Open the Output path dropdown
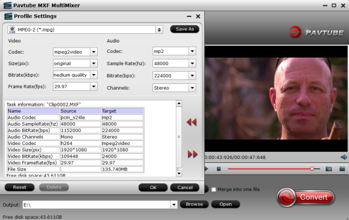 (174, 205)
